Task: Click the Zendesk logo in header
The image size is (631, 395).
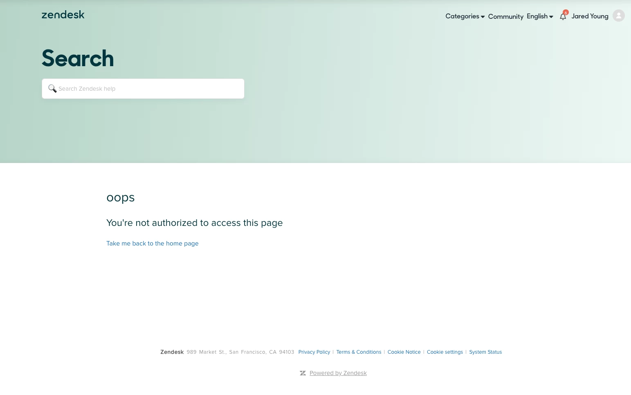Action: point(63,15)
